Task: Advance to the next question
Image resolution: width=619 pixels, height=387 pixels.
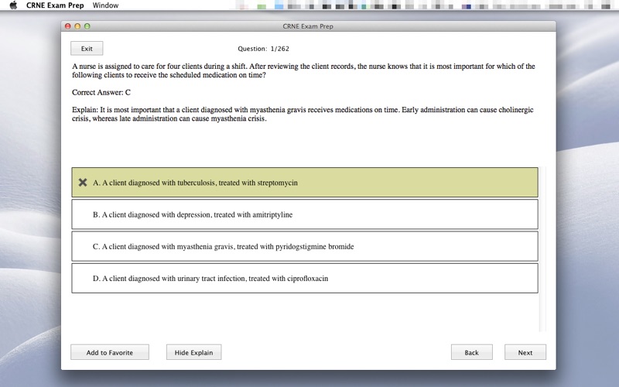Action: point(525,352)
